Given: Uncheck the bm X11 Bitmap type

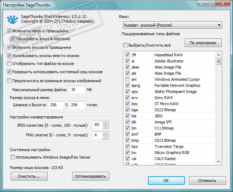Looking at the screenshot, I should pos(127,128).
